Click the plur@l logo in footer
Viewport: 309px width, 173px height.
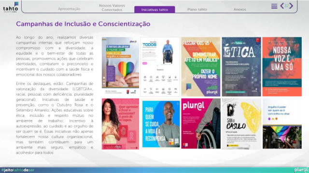coord(301,170)
